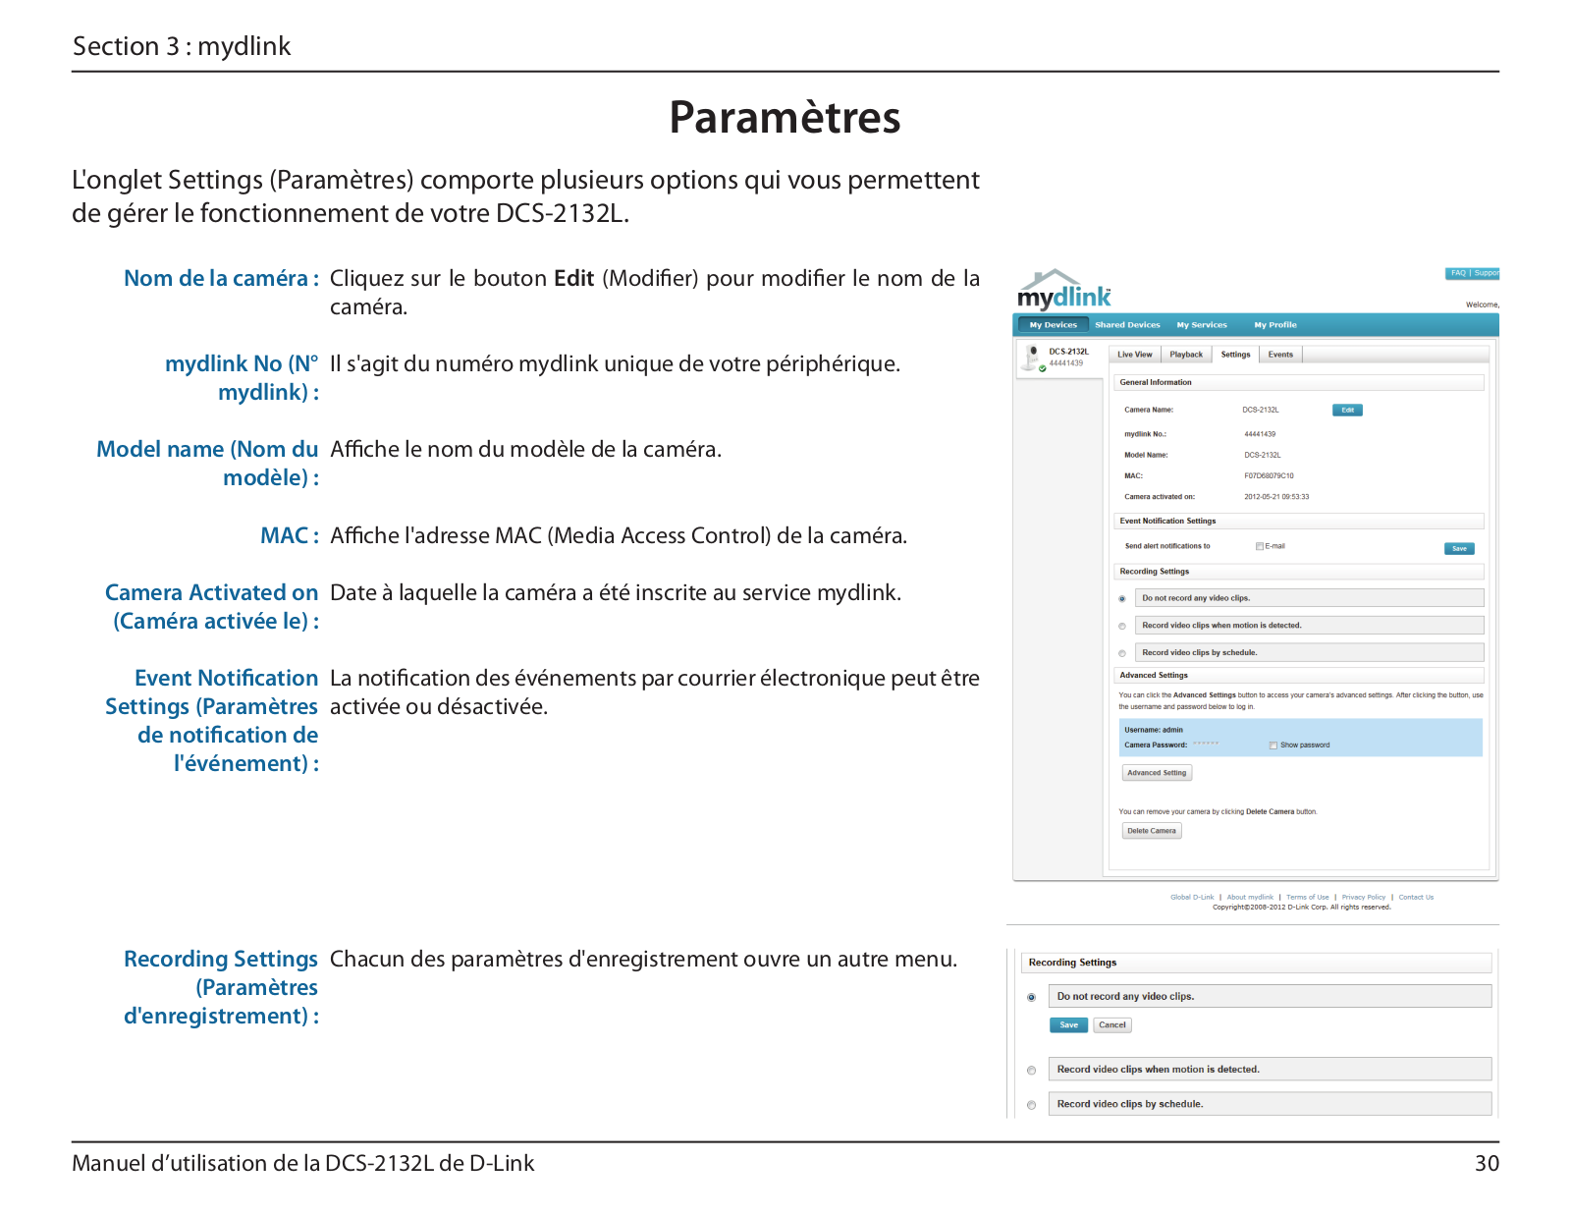This screenshot has height=1215, width=1571.
Task: Enable the E-mail alert notification checkbox
Action: (1260, 546)
